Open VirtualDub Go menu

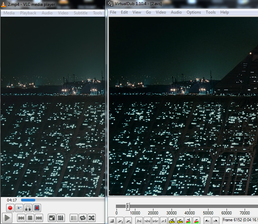click(x=148, y=12)
